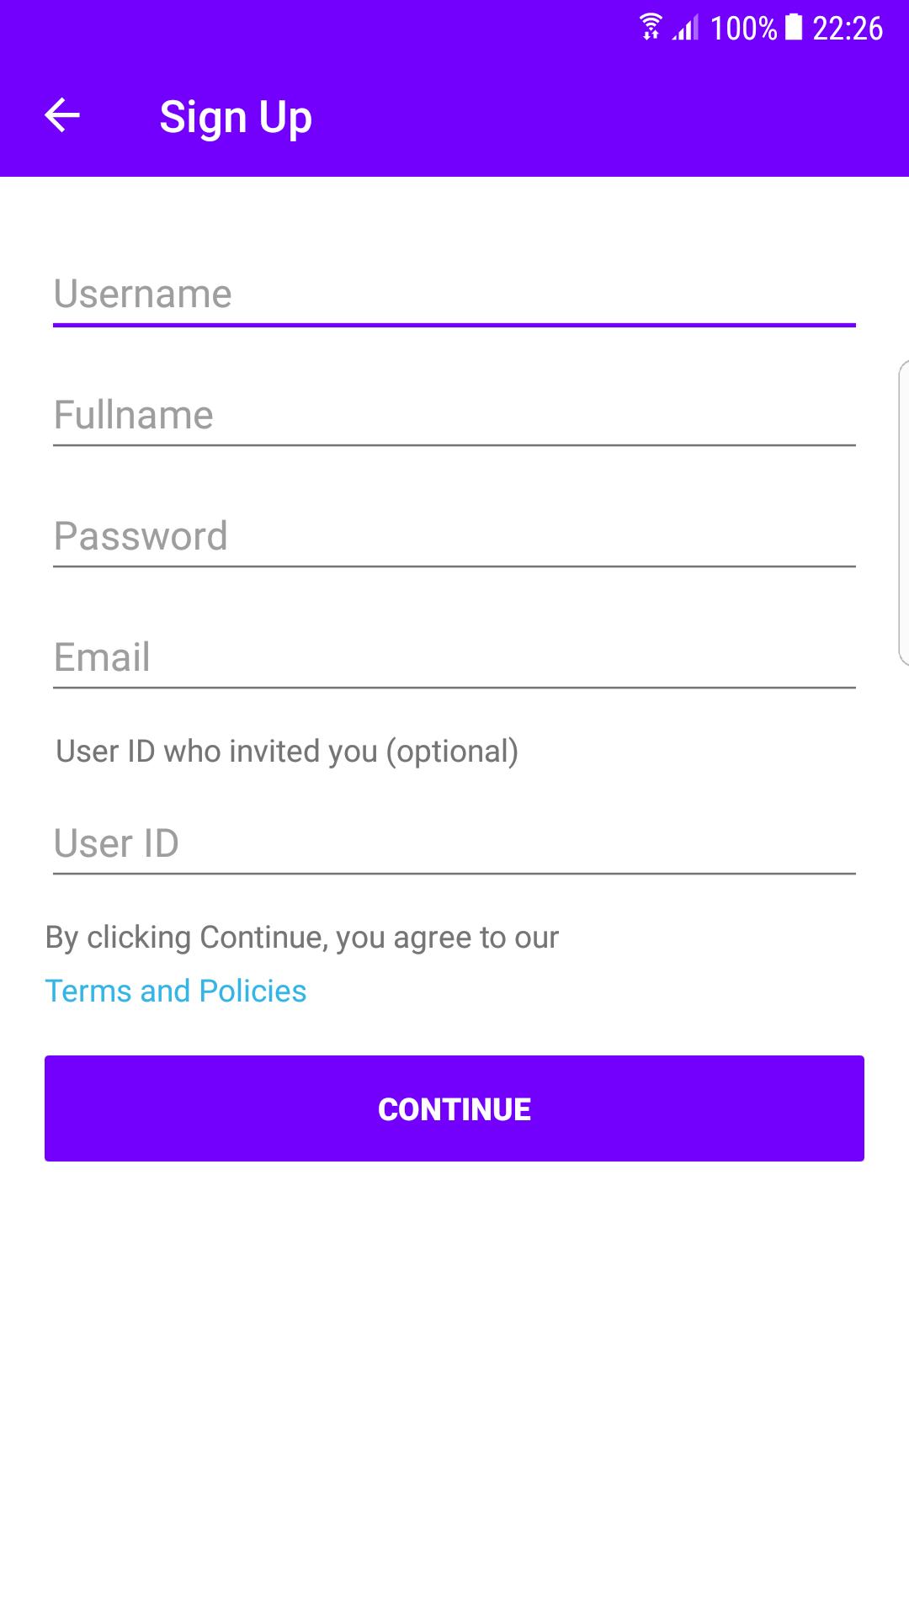Click the Sign Up page title
The image size is (909, 1616).
pos(236,117)
